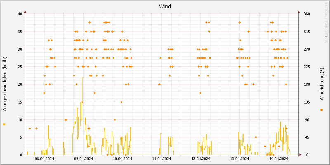Click the right axis value 90

point(307,120)
